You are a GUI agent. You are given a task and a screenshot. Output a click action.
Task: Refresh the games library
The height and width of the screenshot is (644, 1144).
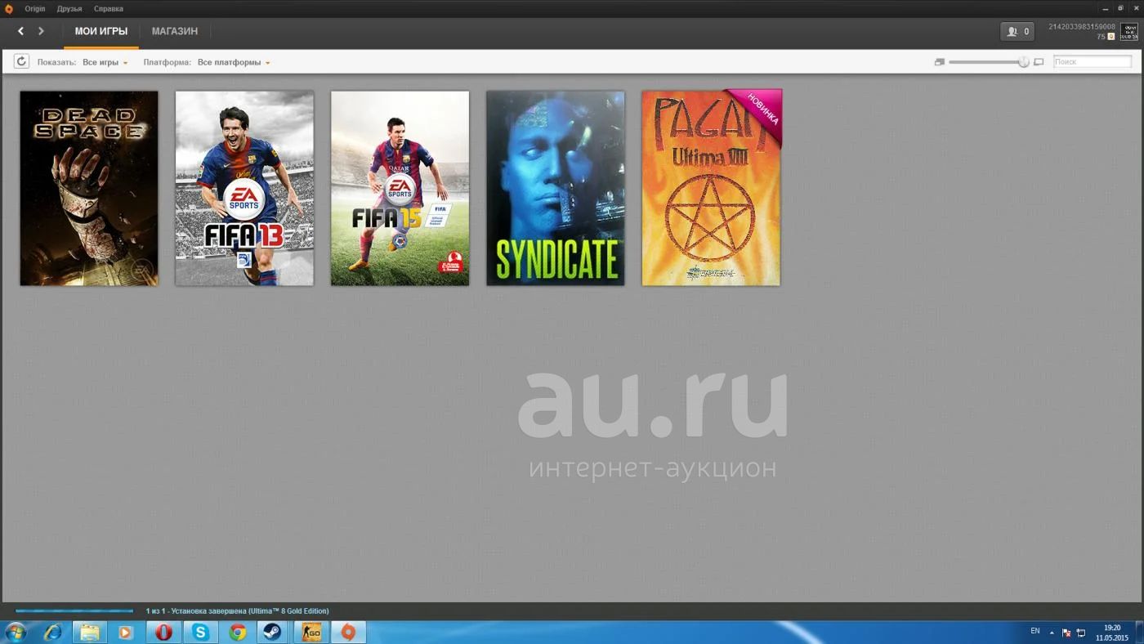21,61
